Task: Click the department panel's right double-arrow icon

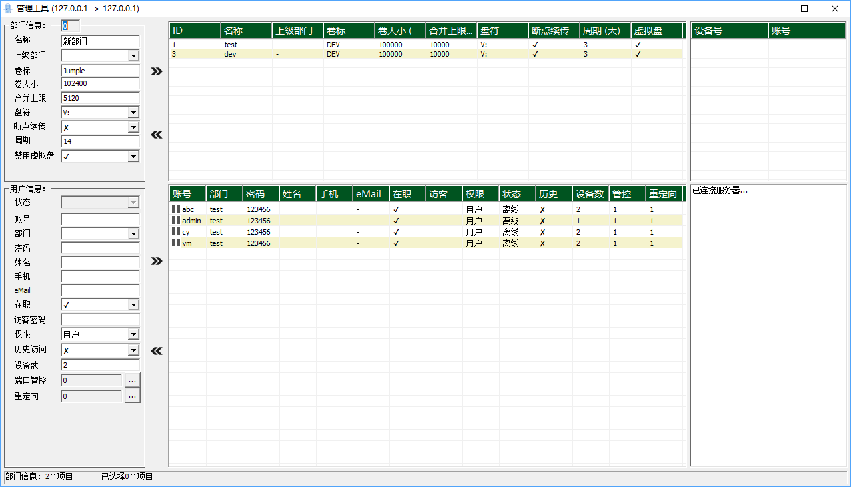Action: point(157,71)
